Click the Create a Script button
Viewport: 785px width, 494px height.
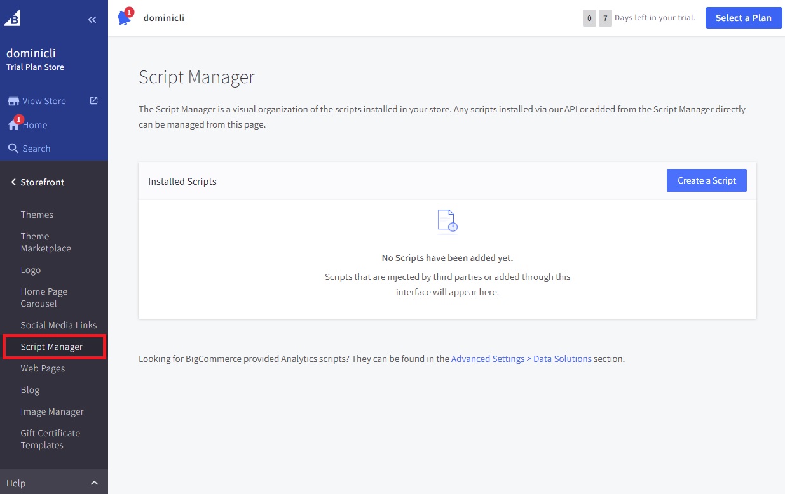click(x=706, y=180)
